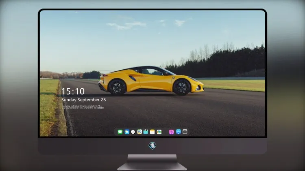Viewport: 305px width, 171px height.
Task: Open the yellow Notes app in the dock
Action: point(152,132)
